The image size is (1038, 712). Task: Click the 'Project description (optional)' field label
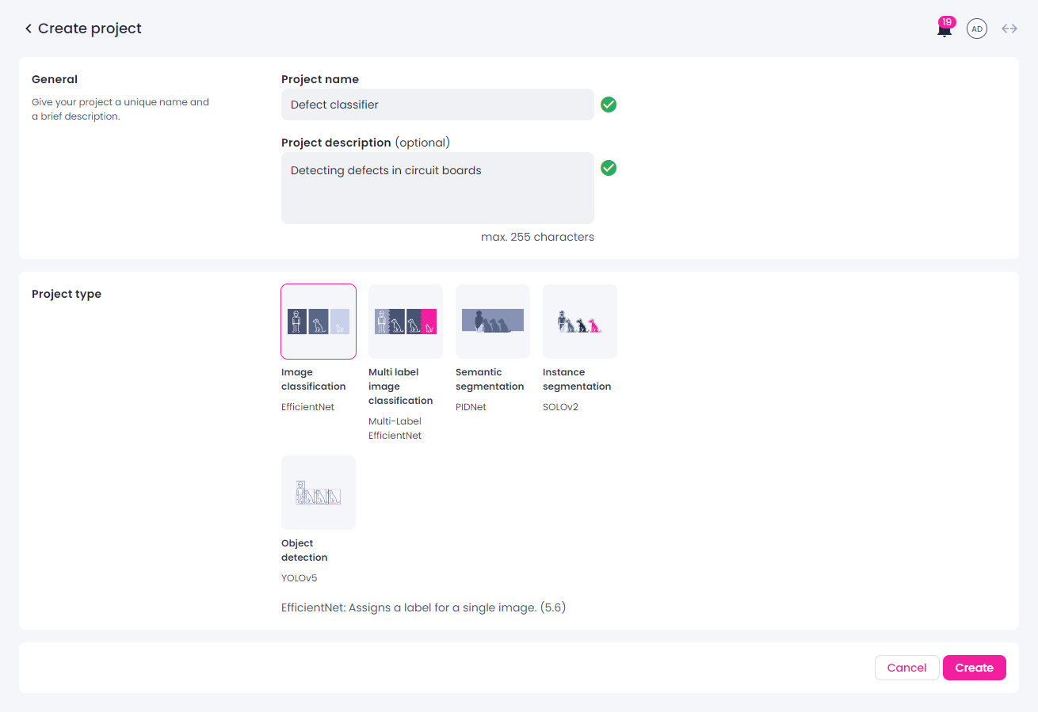[x=365, y=143]
